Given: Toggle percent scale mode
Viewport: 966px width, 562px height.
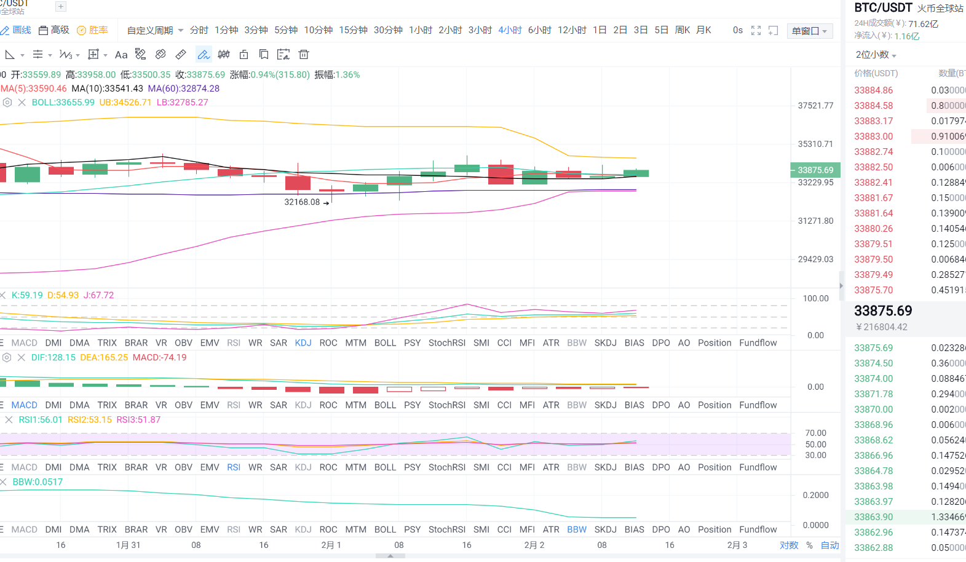Looking at the screenshot, I should pos(809,545).
